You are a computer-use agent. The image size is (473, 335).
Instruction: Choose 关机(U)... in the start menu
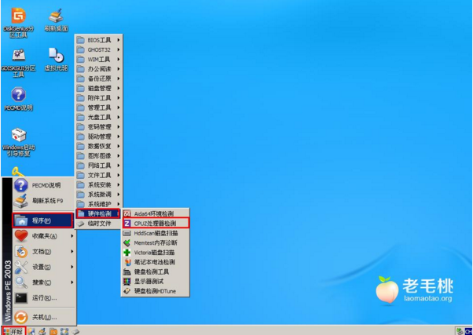[x=44, y=317]
